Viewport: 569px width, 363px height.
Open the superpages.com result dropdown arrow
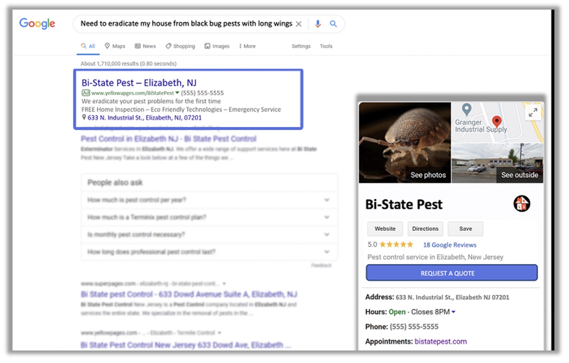[224, 284]
